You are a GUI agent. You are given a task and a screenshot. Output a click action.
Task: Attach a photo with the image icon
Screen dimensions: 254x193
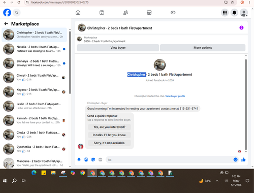pos(86,159)
